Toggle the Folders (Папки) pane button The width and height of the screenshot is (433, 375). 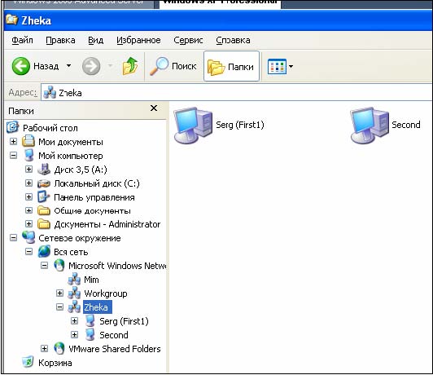tap(231, 66)
